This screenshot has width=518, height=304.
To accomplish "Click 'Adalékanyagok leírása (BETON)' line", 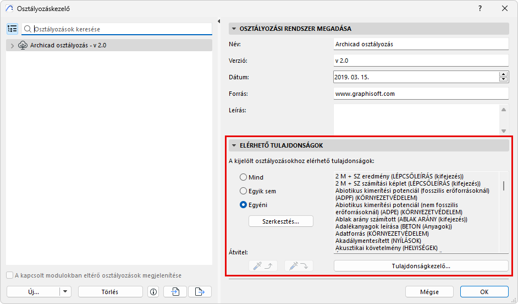I will click(x=394, y=226).
